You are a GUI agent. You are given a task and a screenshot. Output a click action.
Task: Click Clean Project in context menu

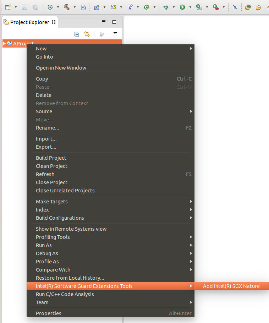coord(51,166)
